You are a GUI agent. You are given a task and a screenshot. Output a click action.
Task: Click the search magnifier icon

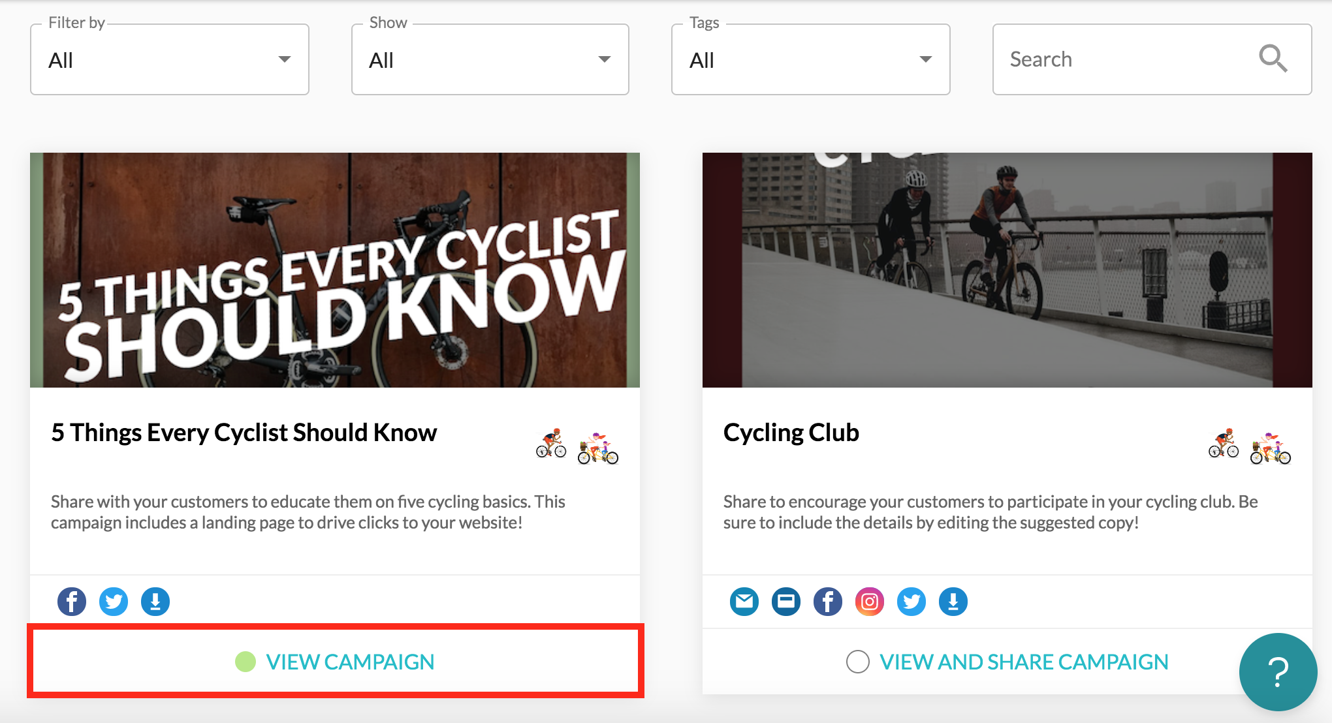(1273, 59)
